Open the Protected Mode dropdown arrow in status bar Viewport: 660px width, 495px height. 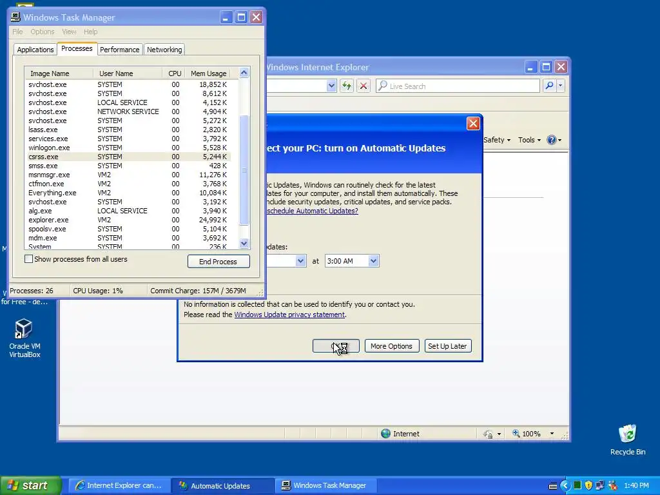click(500, 434)
